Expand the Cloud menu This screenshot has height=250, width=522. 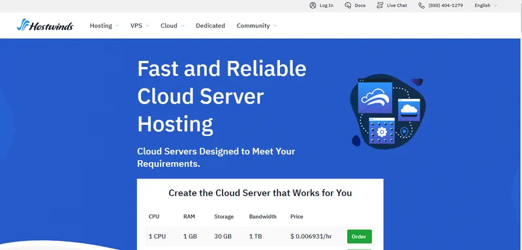click(x=172, y=25)
